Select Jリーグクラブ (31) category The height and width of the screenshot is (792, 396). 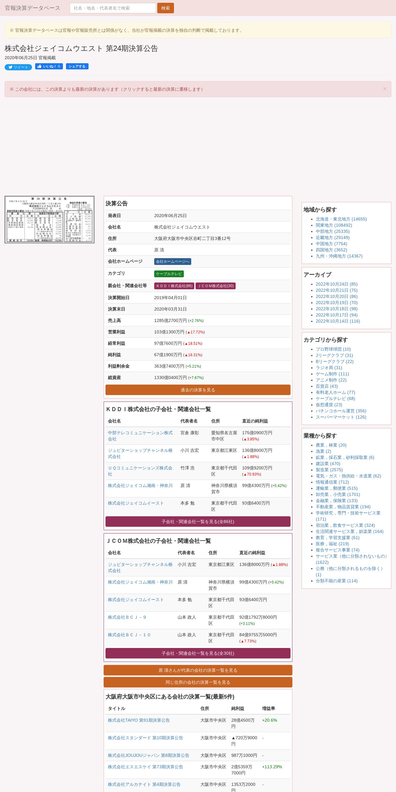pos(334,355)
